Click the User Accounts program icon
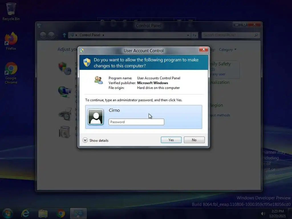292x219 pixels. (x=98, y=80)
